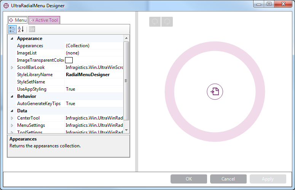
Task: Click the left rotate arrow button
Action: (x=155, y=22)
